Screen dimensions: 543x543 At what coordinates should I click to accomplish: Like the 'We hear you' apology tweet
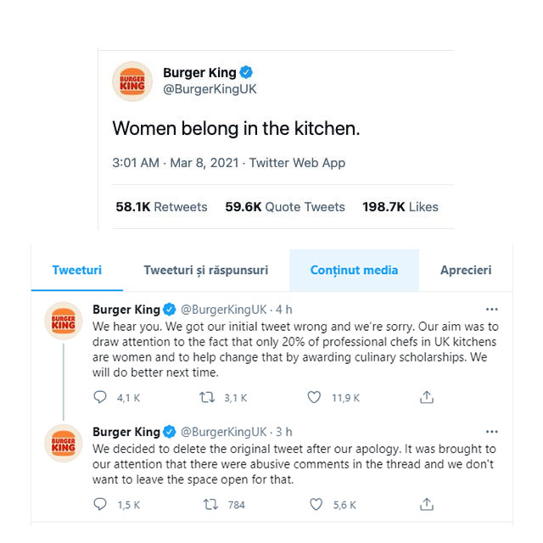tap(315, 397)
